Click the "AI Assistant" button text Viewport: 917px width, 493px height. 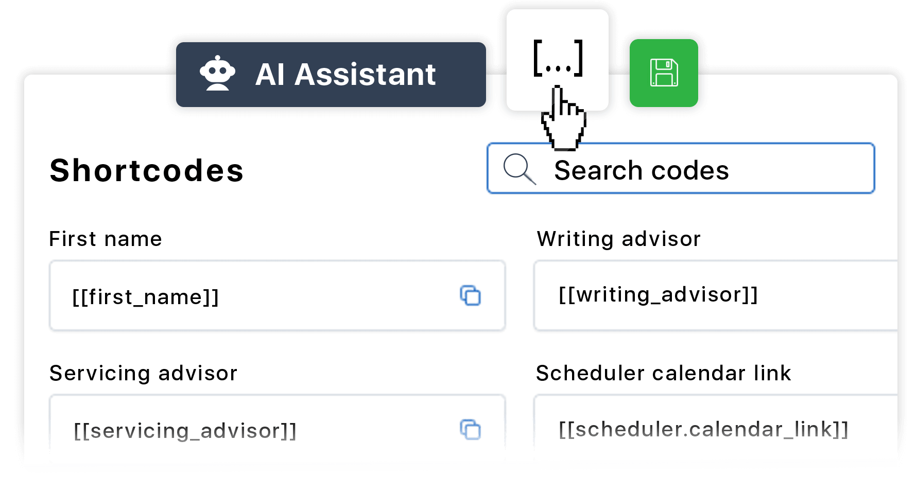point(345,75)
